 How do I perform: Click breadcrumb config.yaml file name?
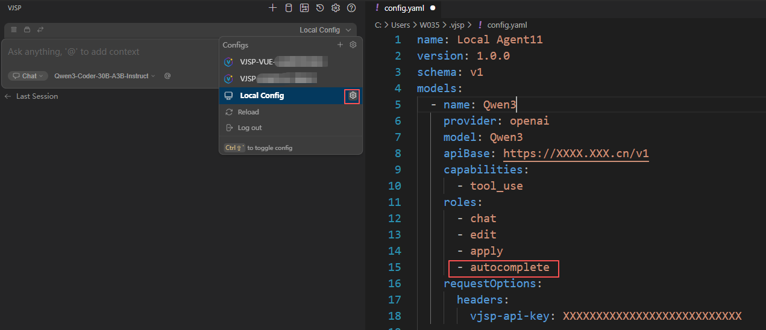coord(507,25)
